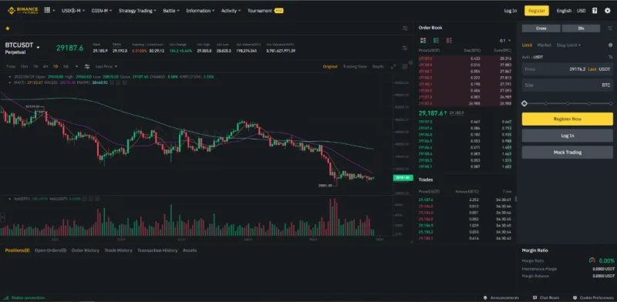This screenshot has height=302, width=617.
Task: Open the Stop Limit order type dropdown
Action: [568, 45]
